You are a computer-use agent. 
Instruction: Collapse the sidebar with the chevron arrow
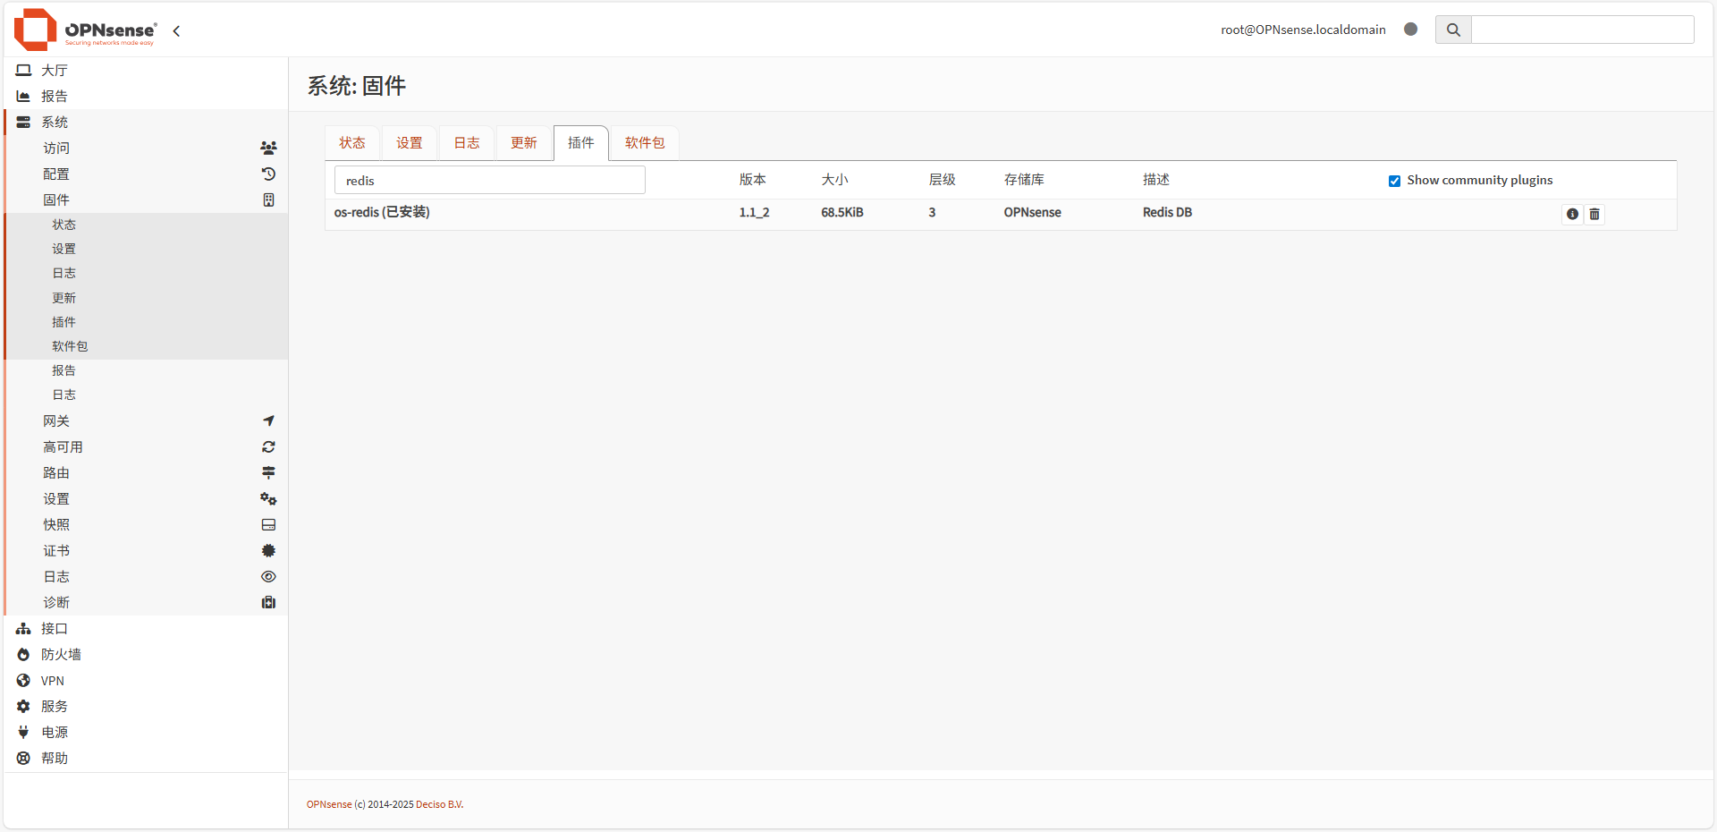176,31
